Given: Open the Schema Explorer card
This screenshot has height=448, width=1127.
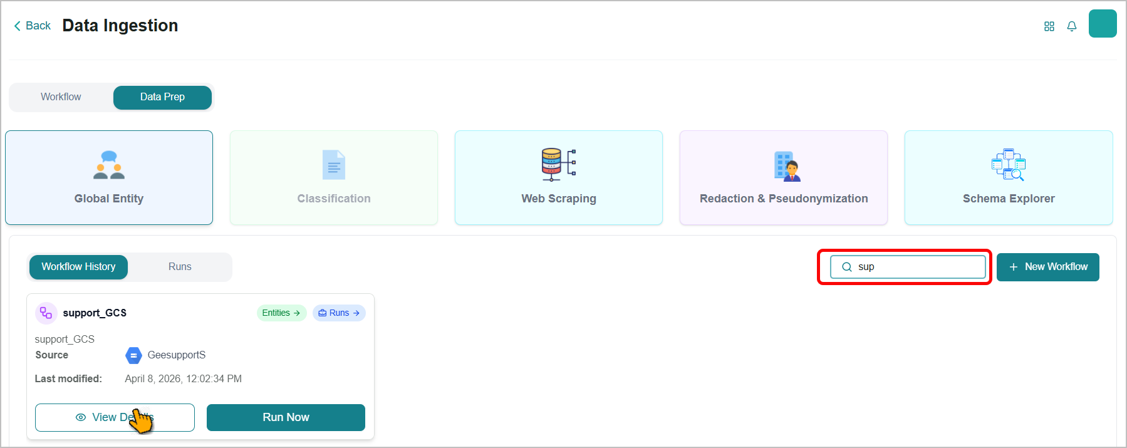Looking at the screenshot, I should click(1009, 178).
